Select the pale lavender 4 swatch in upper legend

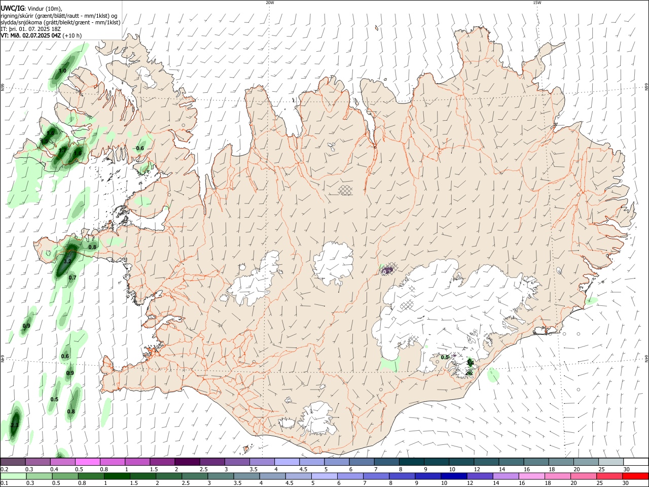point(286,462)
